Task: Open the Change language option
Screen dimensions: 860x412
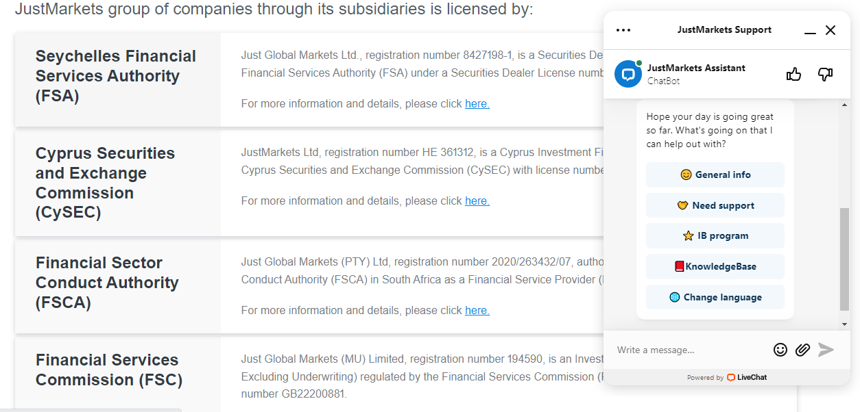Action: tap(715, 296)
